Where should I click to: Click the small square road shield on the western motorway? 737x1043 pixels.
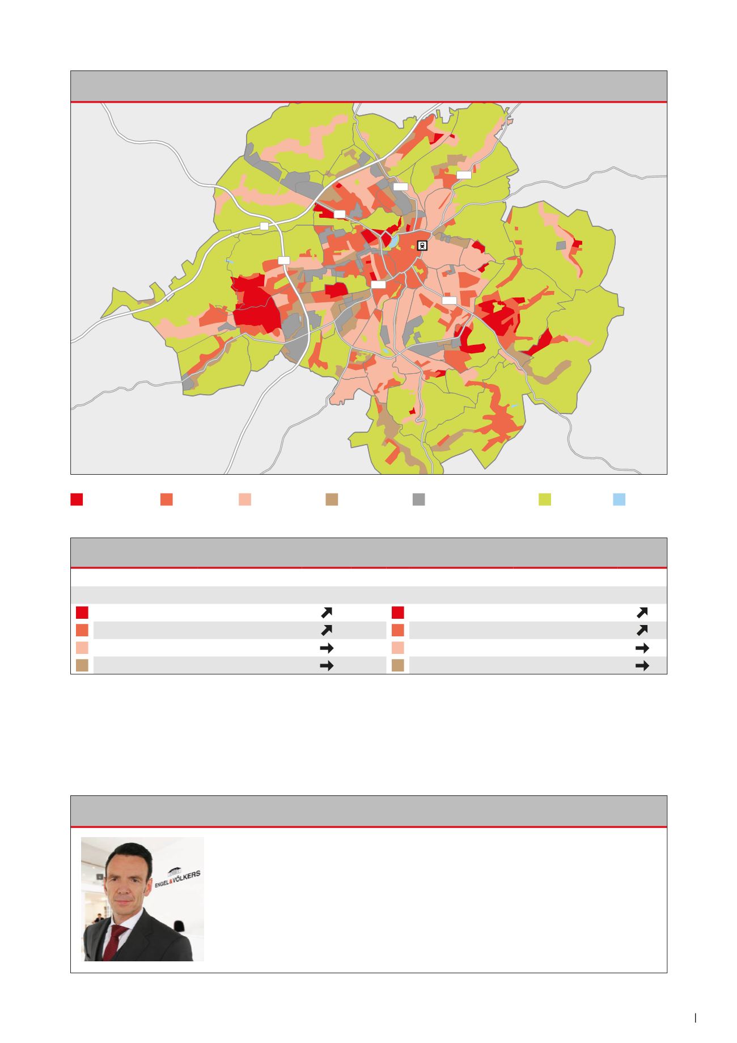[264, 226]
